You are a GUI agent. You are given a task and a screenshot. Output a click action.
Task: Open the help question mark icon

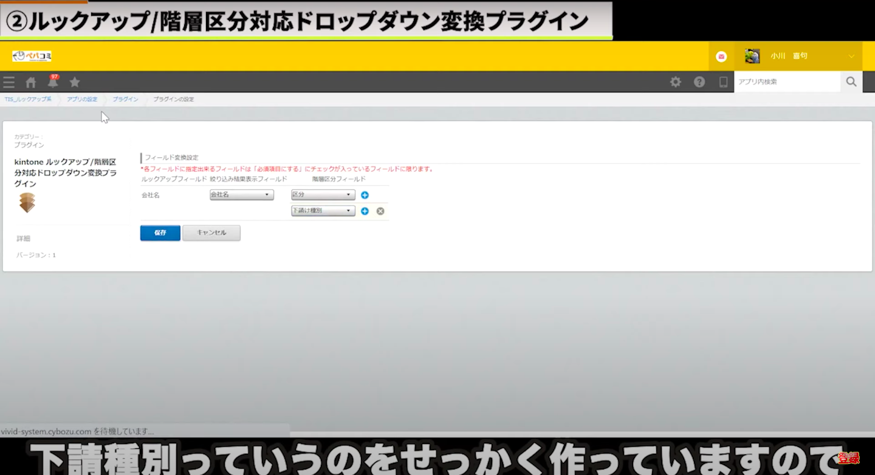point(699,82)
